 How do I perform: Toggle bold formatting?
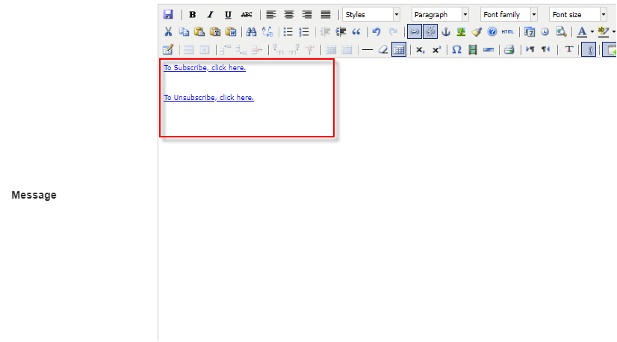pos(193,14)
